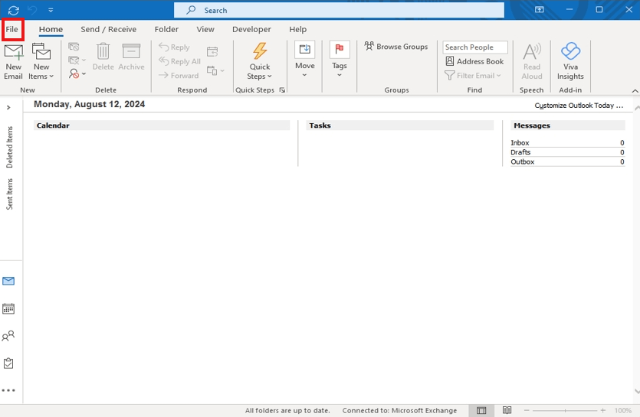Viewport: 640px width, 417px height.
Task: Open the Deleted Items folder shortcut
Action: point(10,147)
